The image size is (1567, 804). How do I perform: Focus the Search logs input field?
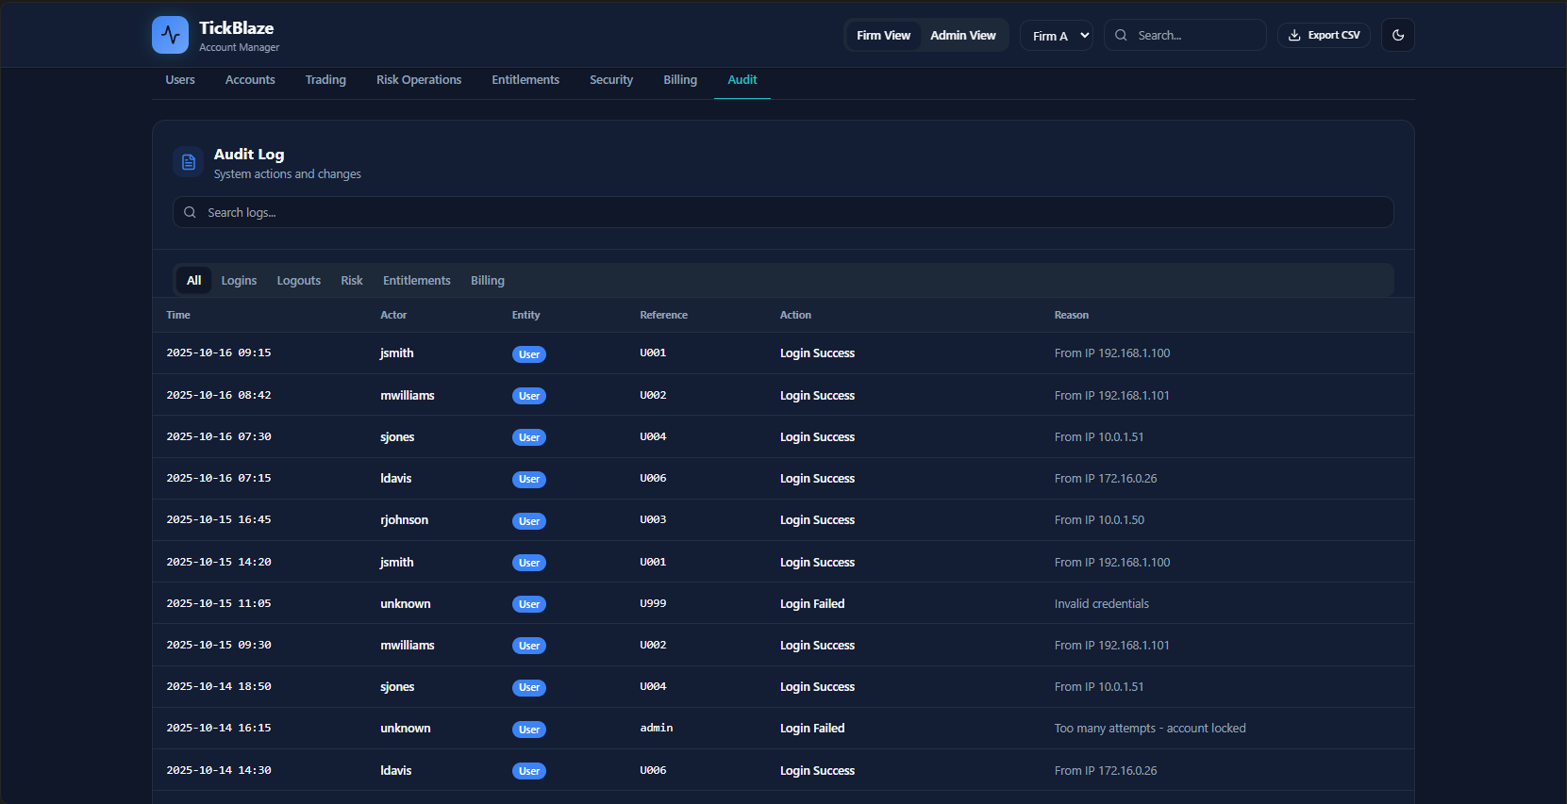792,212
